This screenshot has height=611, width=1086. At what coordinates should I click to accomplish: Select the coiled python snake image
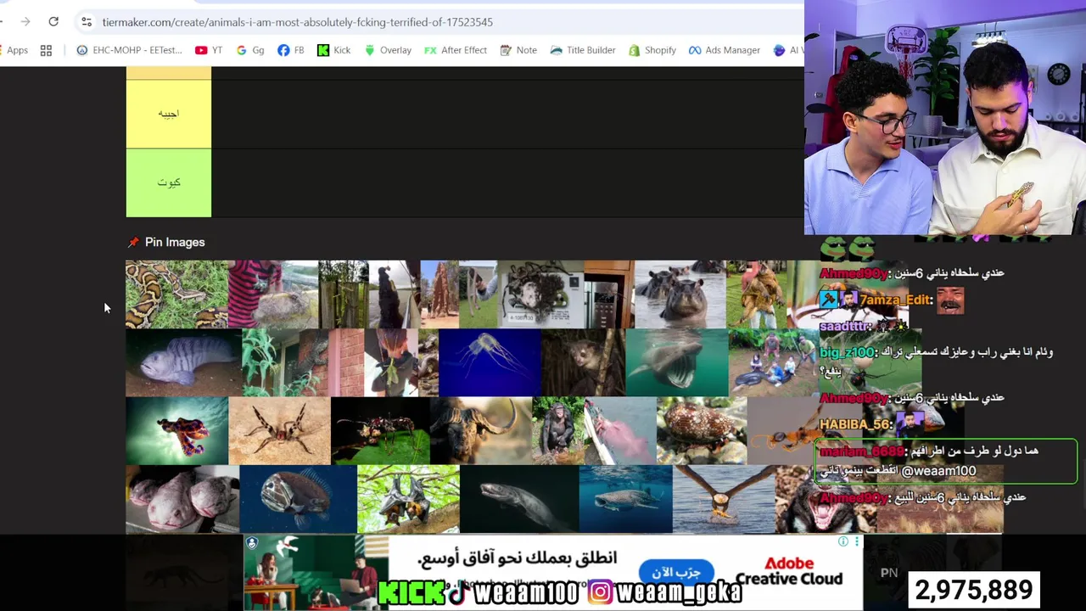176,294
